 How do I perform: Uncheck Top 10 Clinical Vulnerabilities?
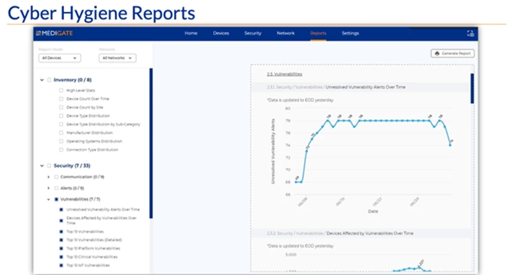[61, 257]
